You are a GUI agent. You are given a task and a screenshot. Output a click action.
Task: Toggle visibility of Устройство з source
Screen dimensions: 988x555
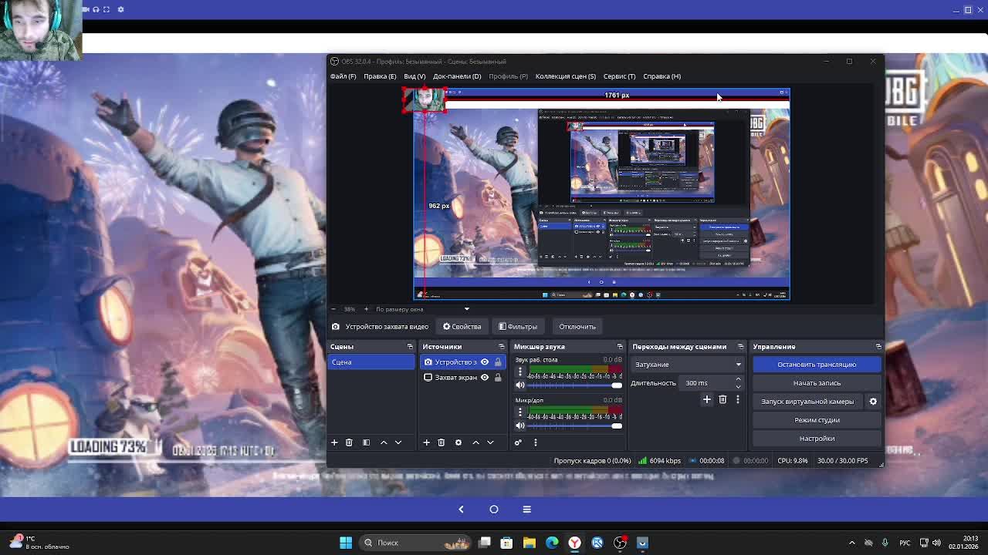[x=485, y=362]
